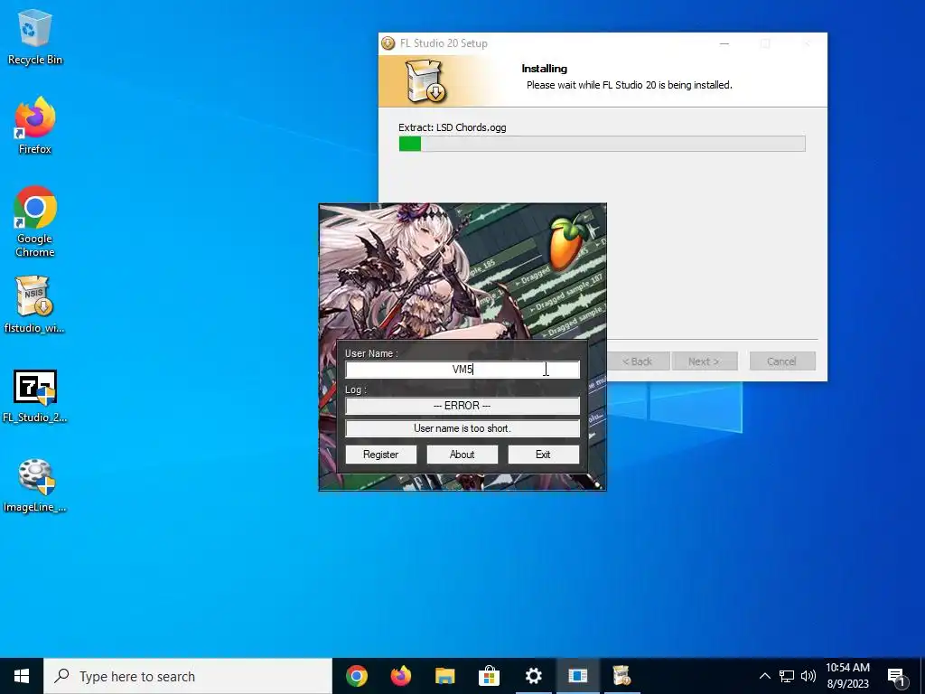Click the 'User name is too short.' message
Image resolution: width=925 pixels, height=694 pixels.
click(462, 428)
